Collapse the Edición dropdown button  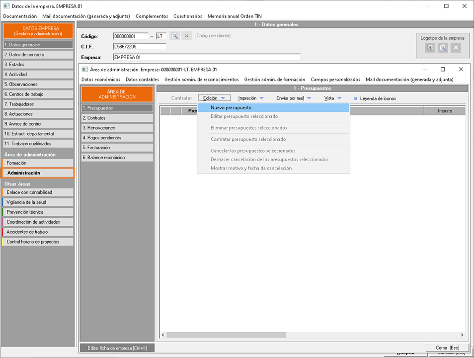(214, 98)
